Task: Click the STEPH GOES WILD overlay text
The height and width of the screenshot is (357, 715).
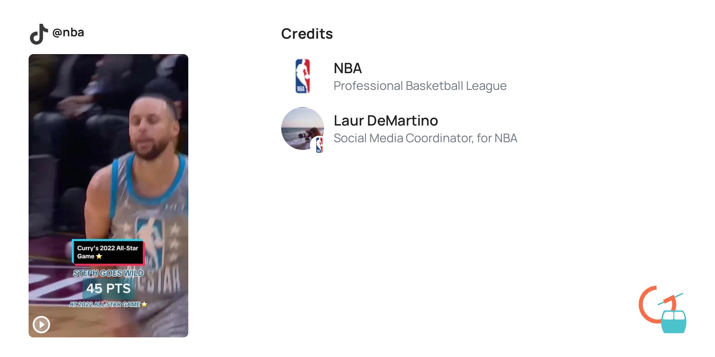Action: 108,273
